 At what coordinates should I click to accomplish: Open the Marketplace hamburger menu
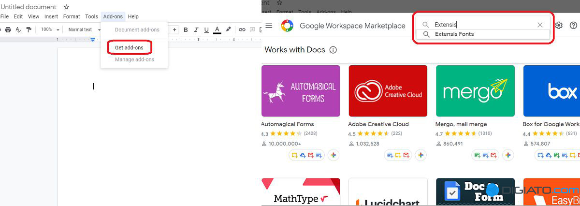click(269, 26)
